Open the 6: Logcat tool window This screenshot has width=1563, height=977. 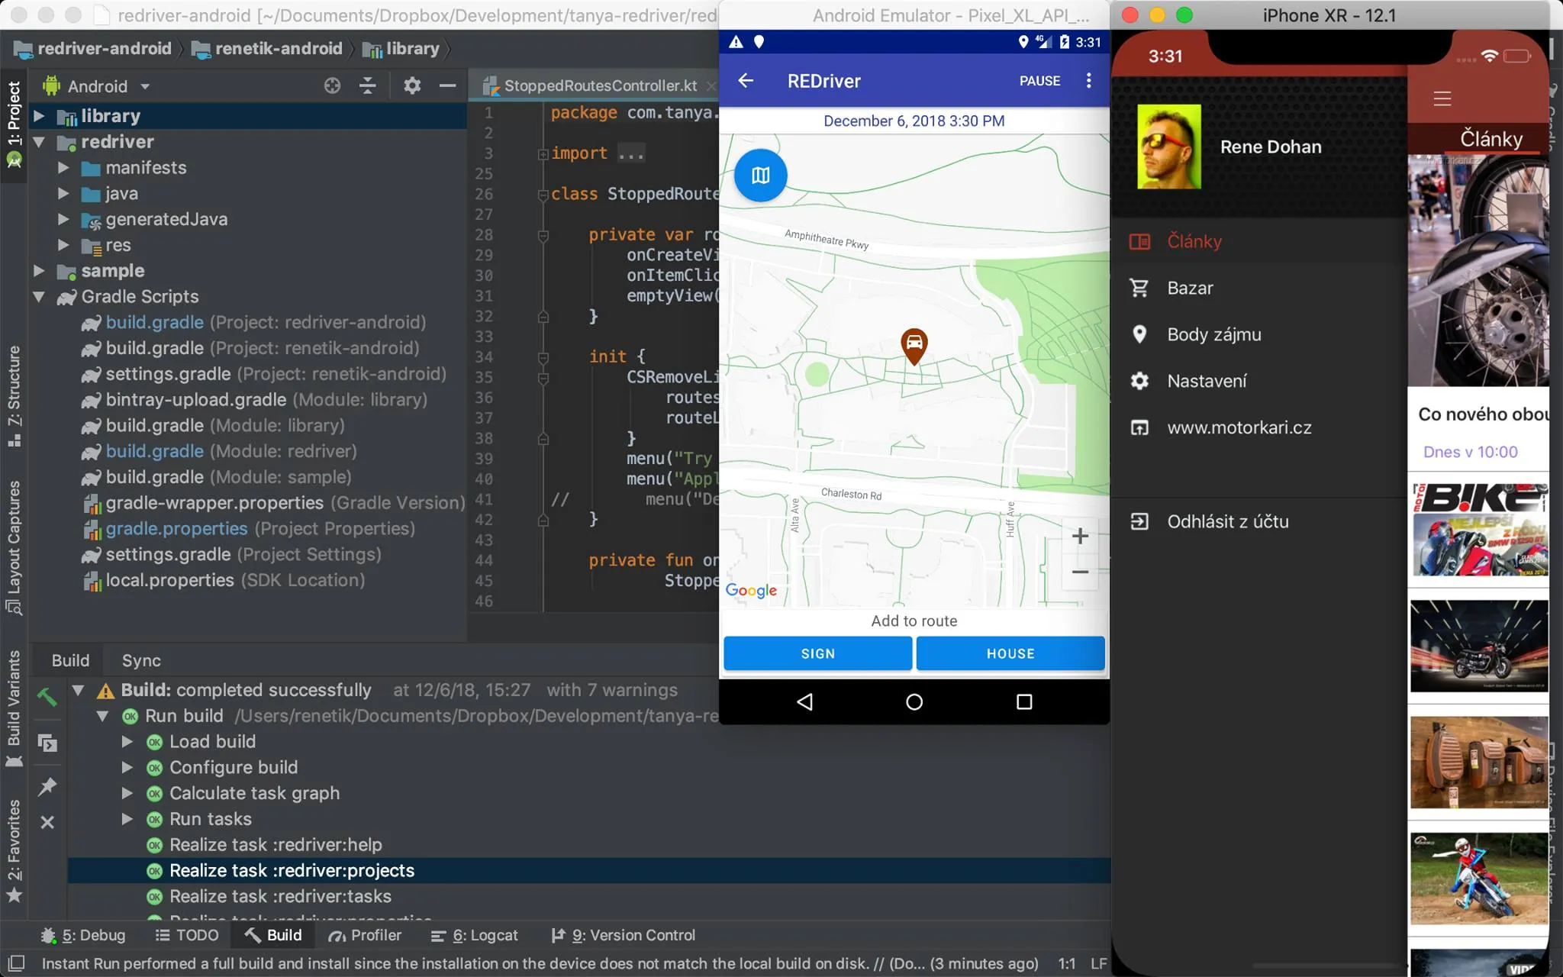tap(474, 935)
